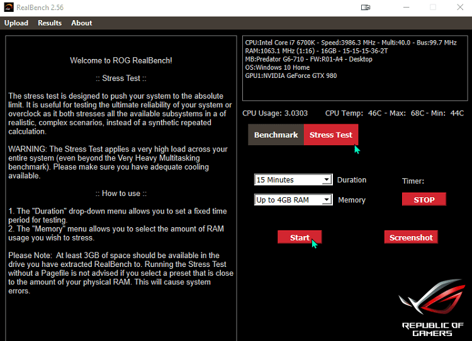Click the Timer: label
This screenshot has width=472, height=341.
pyautogui.click(x=413, y=181)
